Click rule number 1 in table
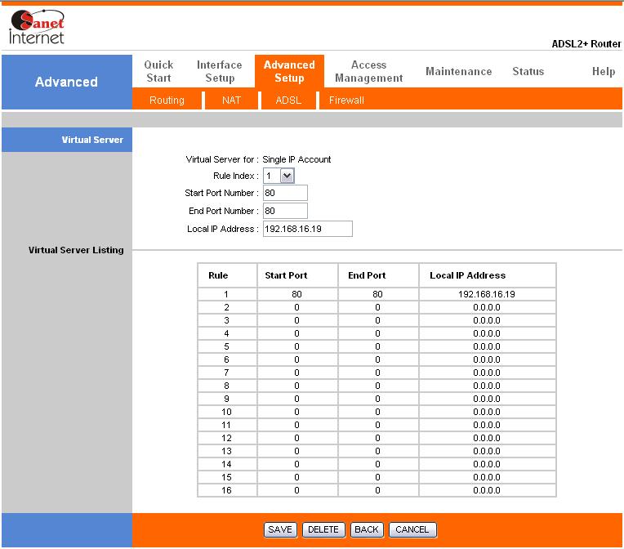This screenshot has width=624, height=549. 226,294
